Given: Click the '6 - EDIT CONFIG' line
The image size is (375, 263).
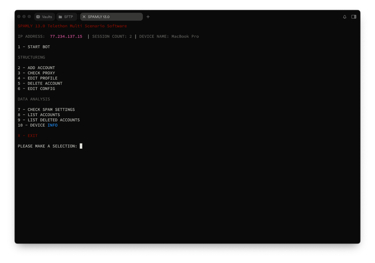Looking at the screenshot, I should tap(36, 89).
